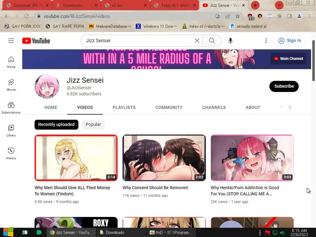Open YouTube settings three-dot menu

(x=266, y=41)
